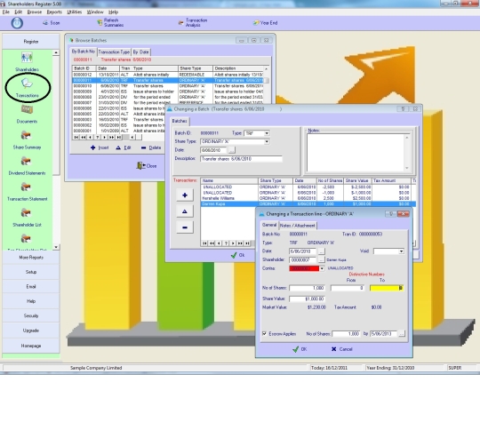This screenshot has height=438, width=480.
Task: Open the File menu
Action: tap(6, 12)
